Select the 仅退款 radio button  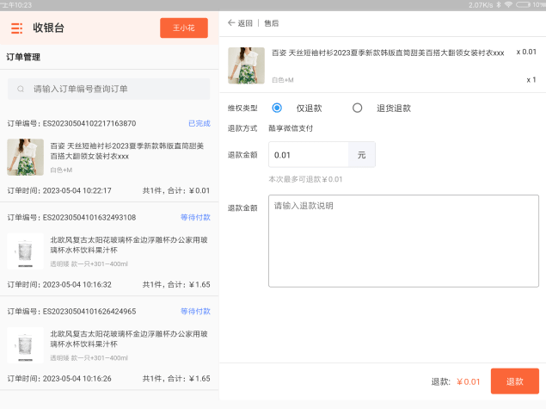click(x=277, y=108)
